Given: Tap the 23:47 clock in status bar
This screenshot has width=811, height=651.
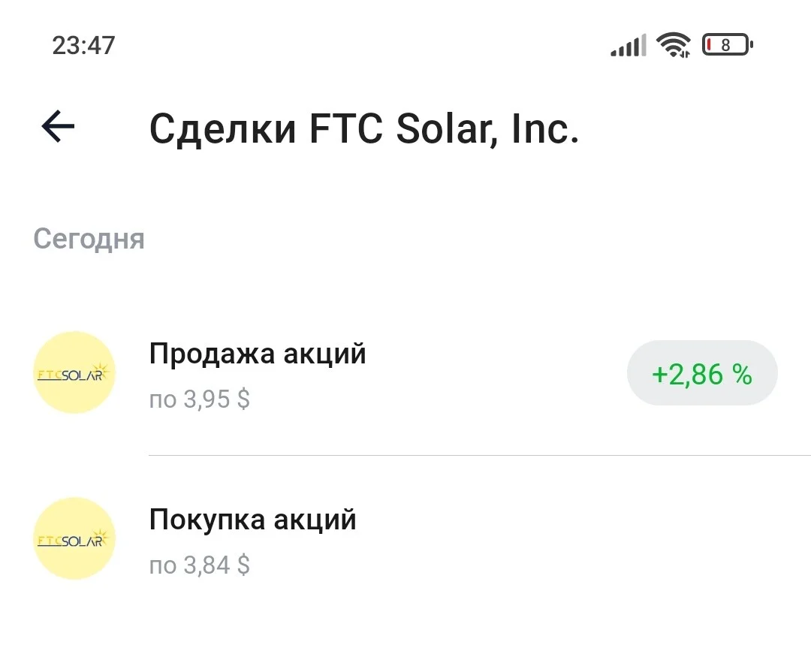Looking at the screenshot, I should pyautogui.click(x=83, y=46).
